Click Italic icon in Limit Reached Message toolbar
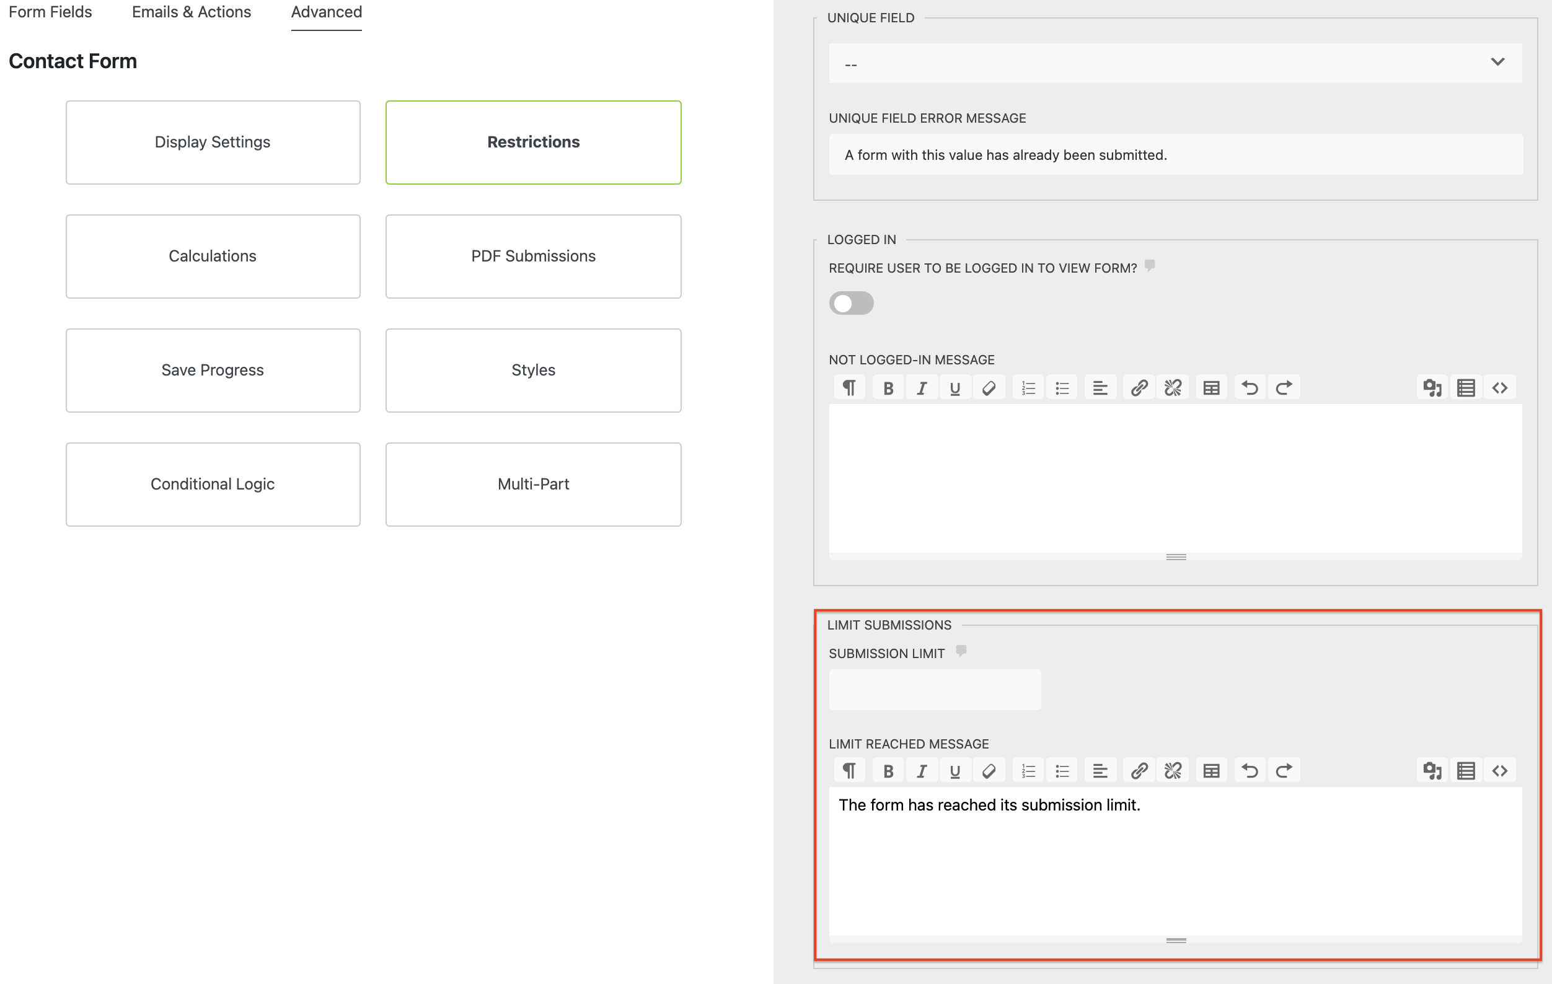 coord(922,771)
